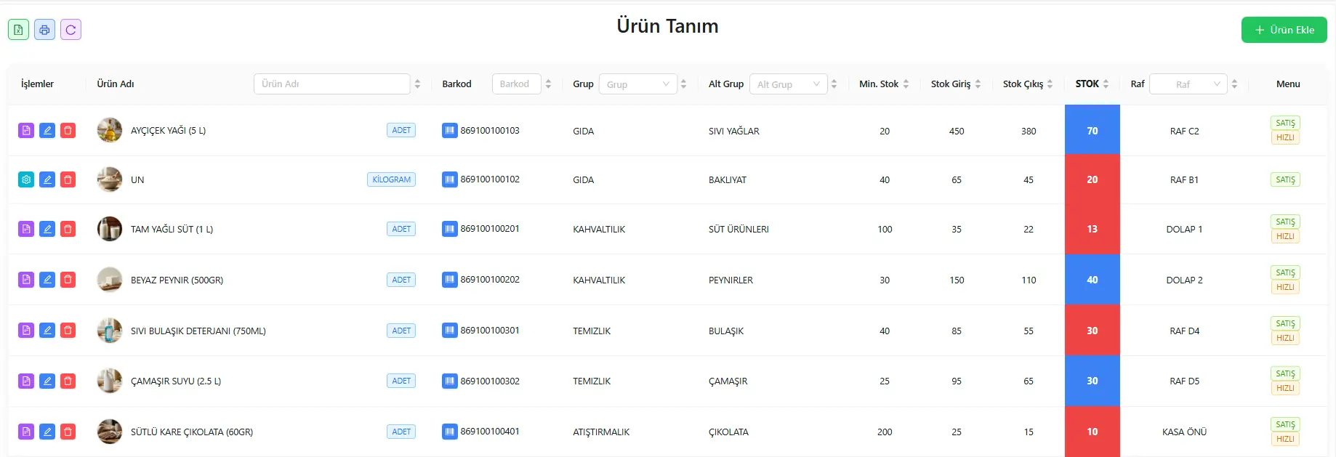Viewport: 1336px width, 457px height.
Task: Click blue stock cell showing 70
Action: pos(1092,130)
